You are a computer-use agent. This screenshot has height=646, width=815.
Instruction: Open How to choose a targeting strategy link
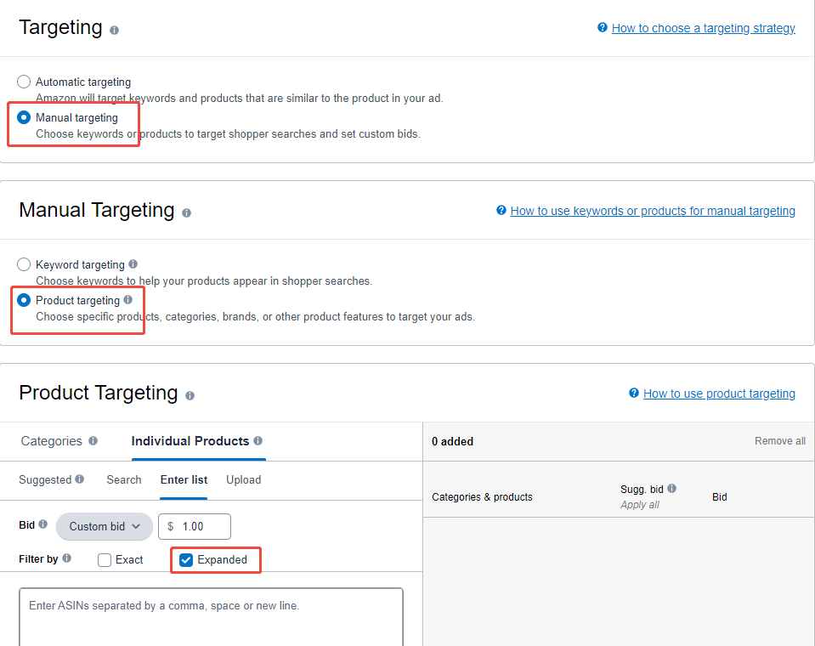coord(703,28)
